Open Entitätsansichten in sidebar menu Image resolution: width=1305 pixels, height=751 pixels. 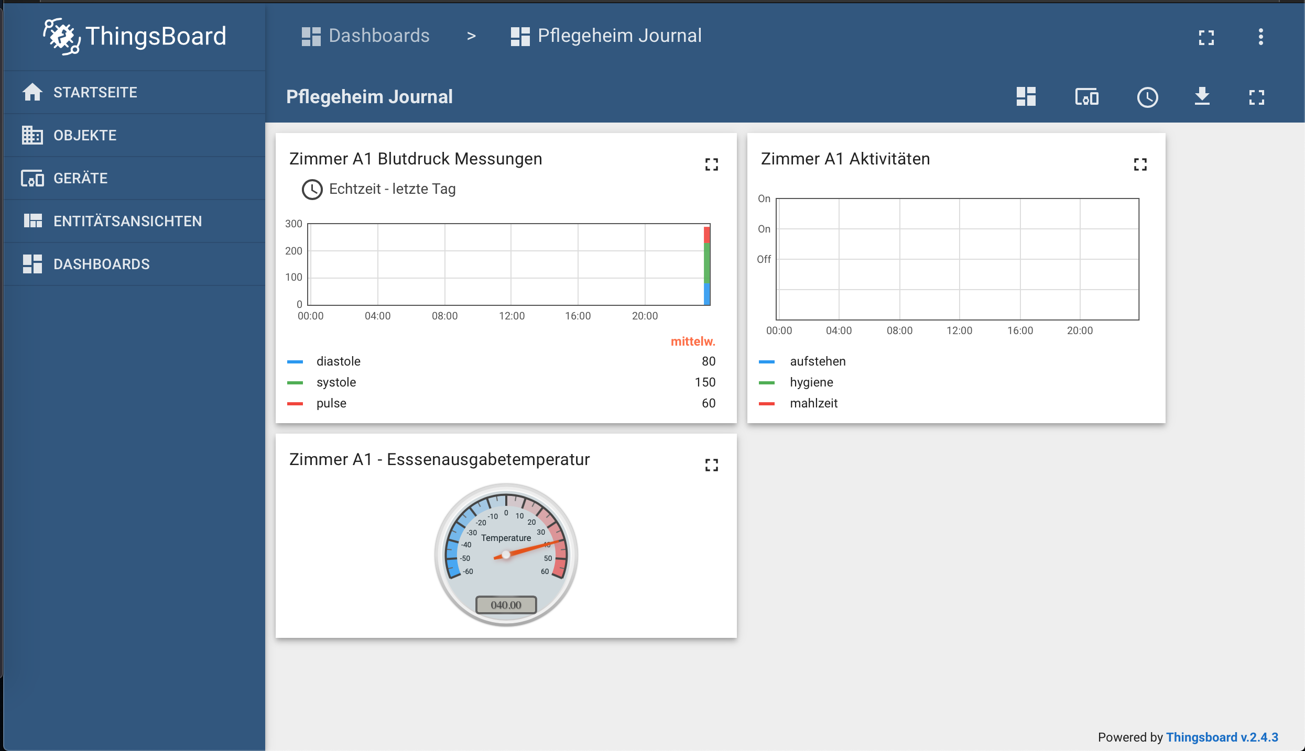click(x=127, y=221)
